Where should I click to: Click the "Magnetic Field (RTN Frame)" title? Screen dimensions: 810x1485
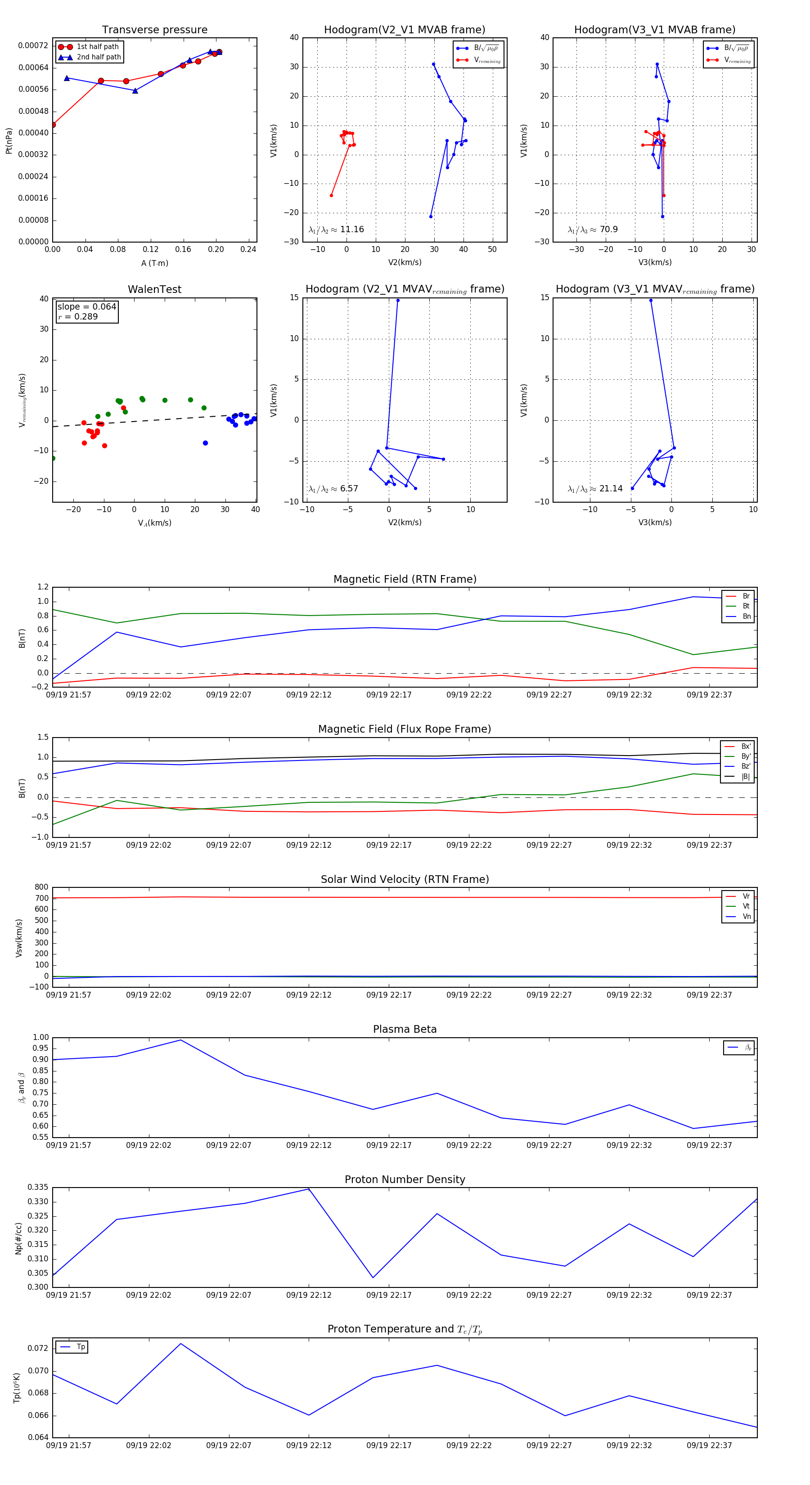click(x=405, y=579)
